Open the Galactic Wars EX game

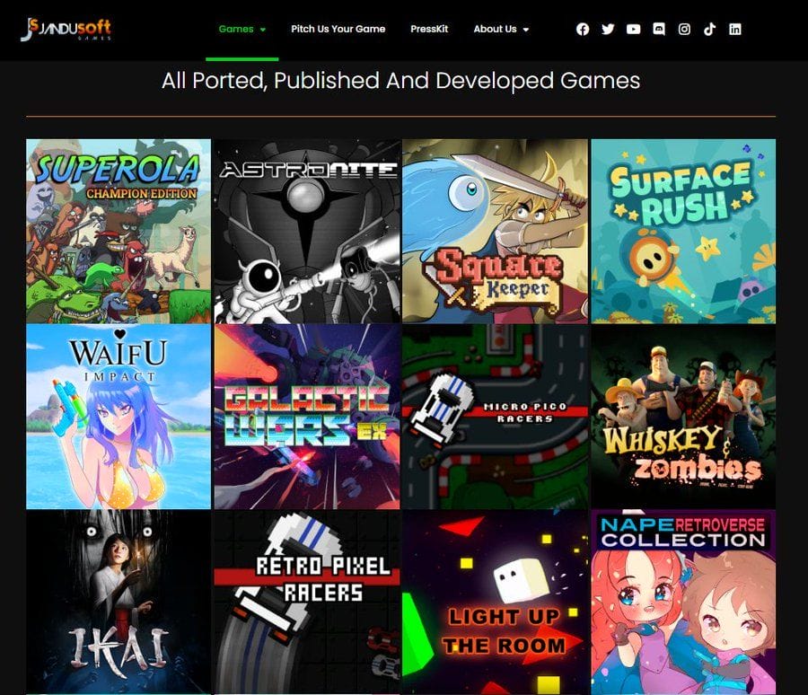coord(307,417)
